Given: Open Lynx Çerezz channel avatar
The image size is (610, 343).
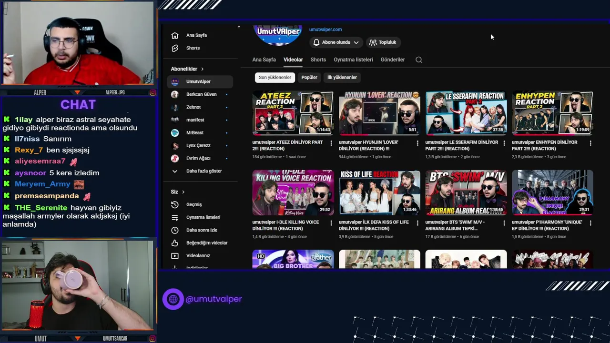Looking at the screenshot, I should [x=175, y=146].
